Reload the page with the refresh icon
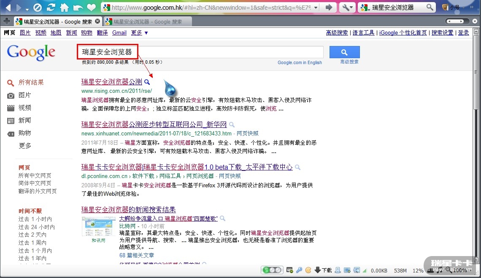The height and width of the screenshot is (278, 481). (x=51, y=7)
